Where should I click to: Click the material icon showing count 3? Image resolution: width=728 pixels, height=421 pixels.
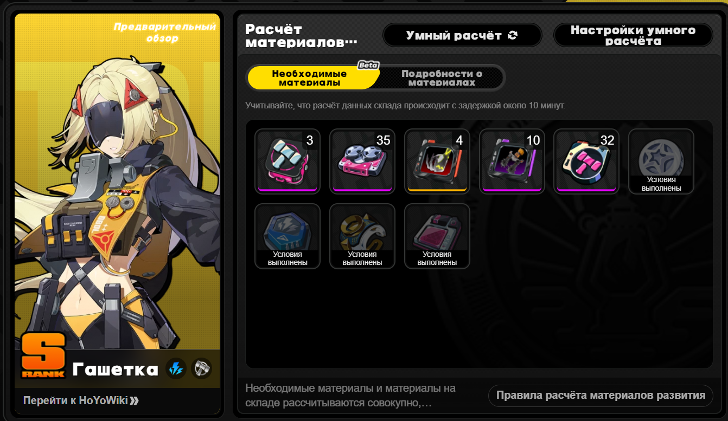pyautogui.click(x=287, y=161)
